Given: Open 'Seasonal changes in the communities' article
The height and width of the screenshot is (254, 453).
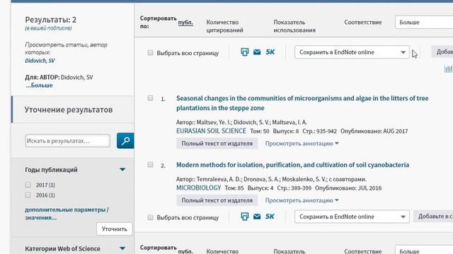Looking at the screenshot, I should (302, 103).
